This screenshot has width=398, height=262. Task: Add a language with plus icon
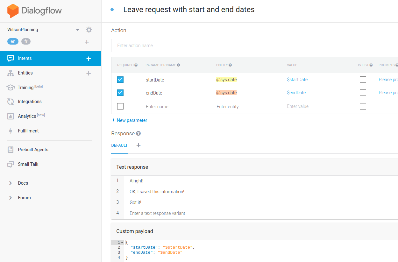pos(87,42)
